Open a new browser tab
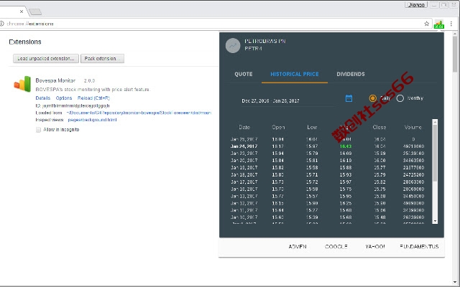This screenshot has height=287, width=460. click(x=35, y=11)
